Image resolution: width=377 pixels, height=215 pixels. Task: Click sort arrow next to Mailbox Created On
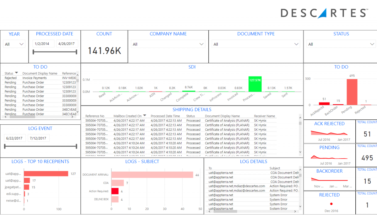tap(145, 116)
